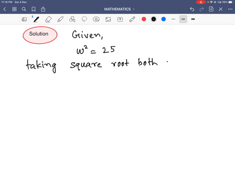Screen dimensions: 235x176
Task: Choose the thinnest stroke width
Action: [x=173, y=19]
